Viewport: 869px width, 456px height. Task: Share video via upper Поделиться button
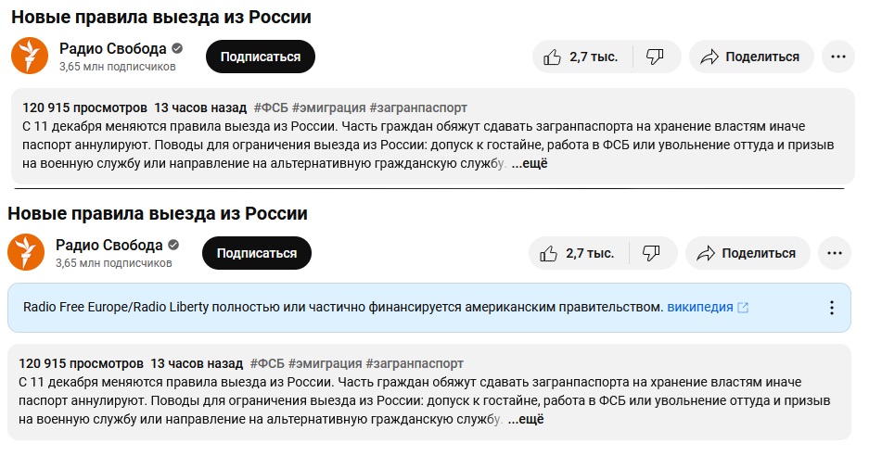751,57
